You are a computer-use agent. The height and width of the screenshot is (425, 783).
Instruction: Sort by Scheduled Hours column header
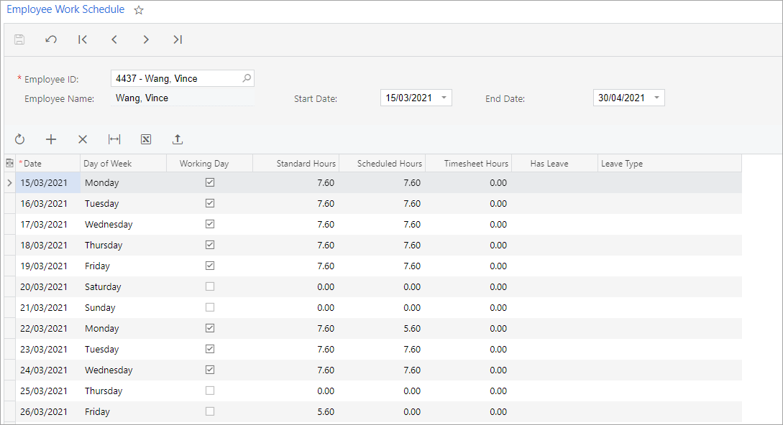[389, 164]
